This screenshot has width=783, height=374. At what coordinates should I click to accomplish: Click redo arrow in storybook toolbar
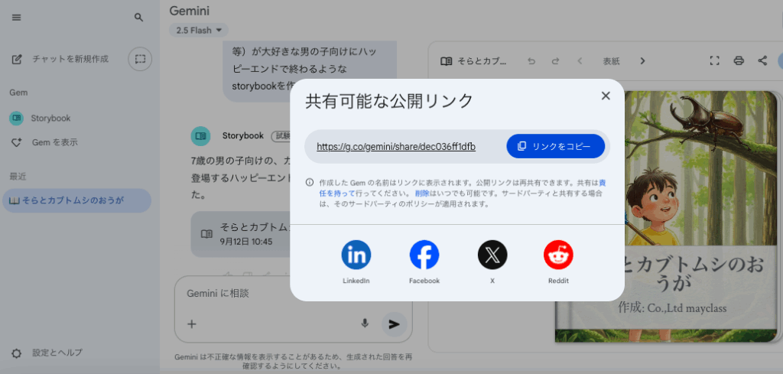[x=555, y=61]
